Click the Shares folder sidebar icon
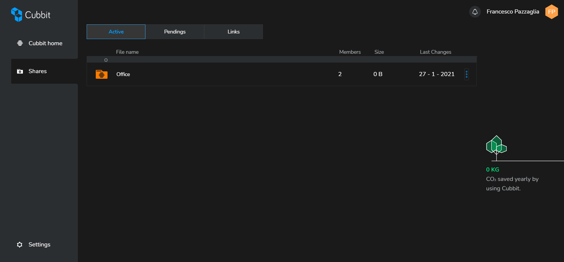The image size is (564, 262). (20, 71)
